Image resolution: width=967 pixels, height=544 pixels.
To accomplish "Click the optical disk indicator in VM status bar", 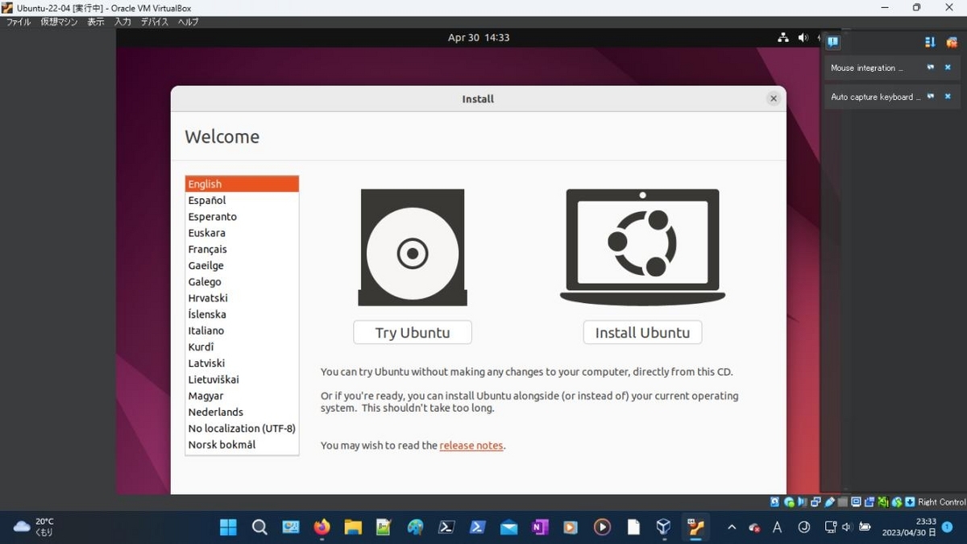I will pyautogui.click(x=789, y=501).
